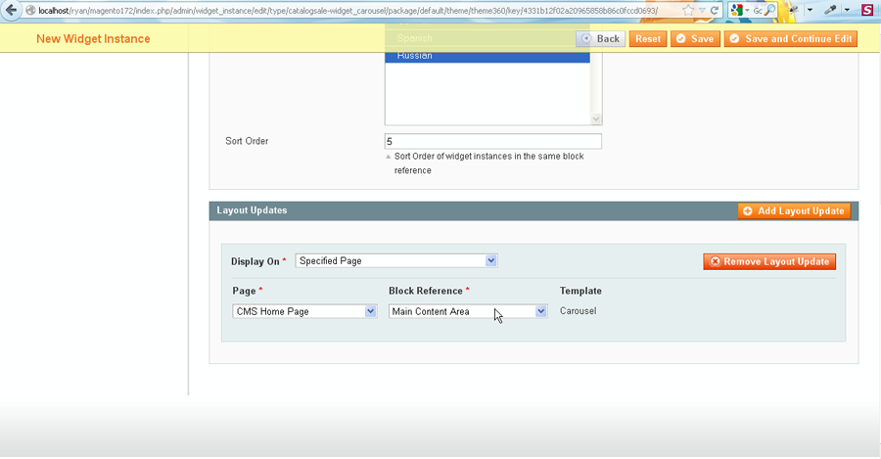Click the eyedropper color picker icon

pos(831,10)
